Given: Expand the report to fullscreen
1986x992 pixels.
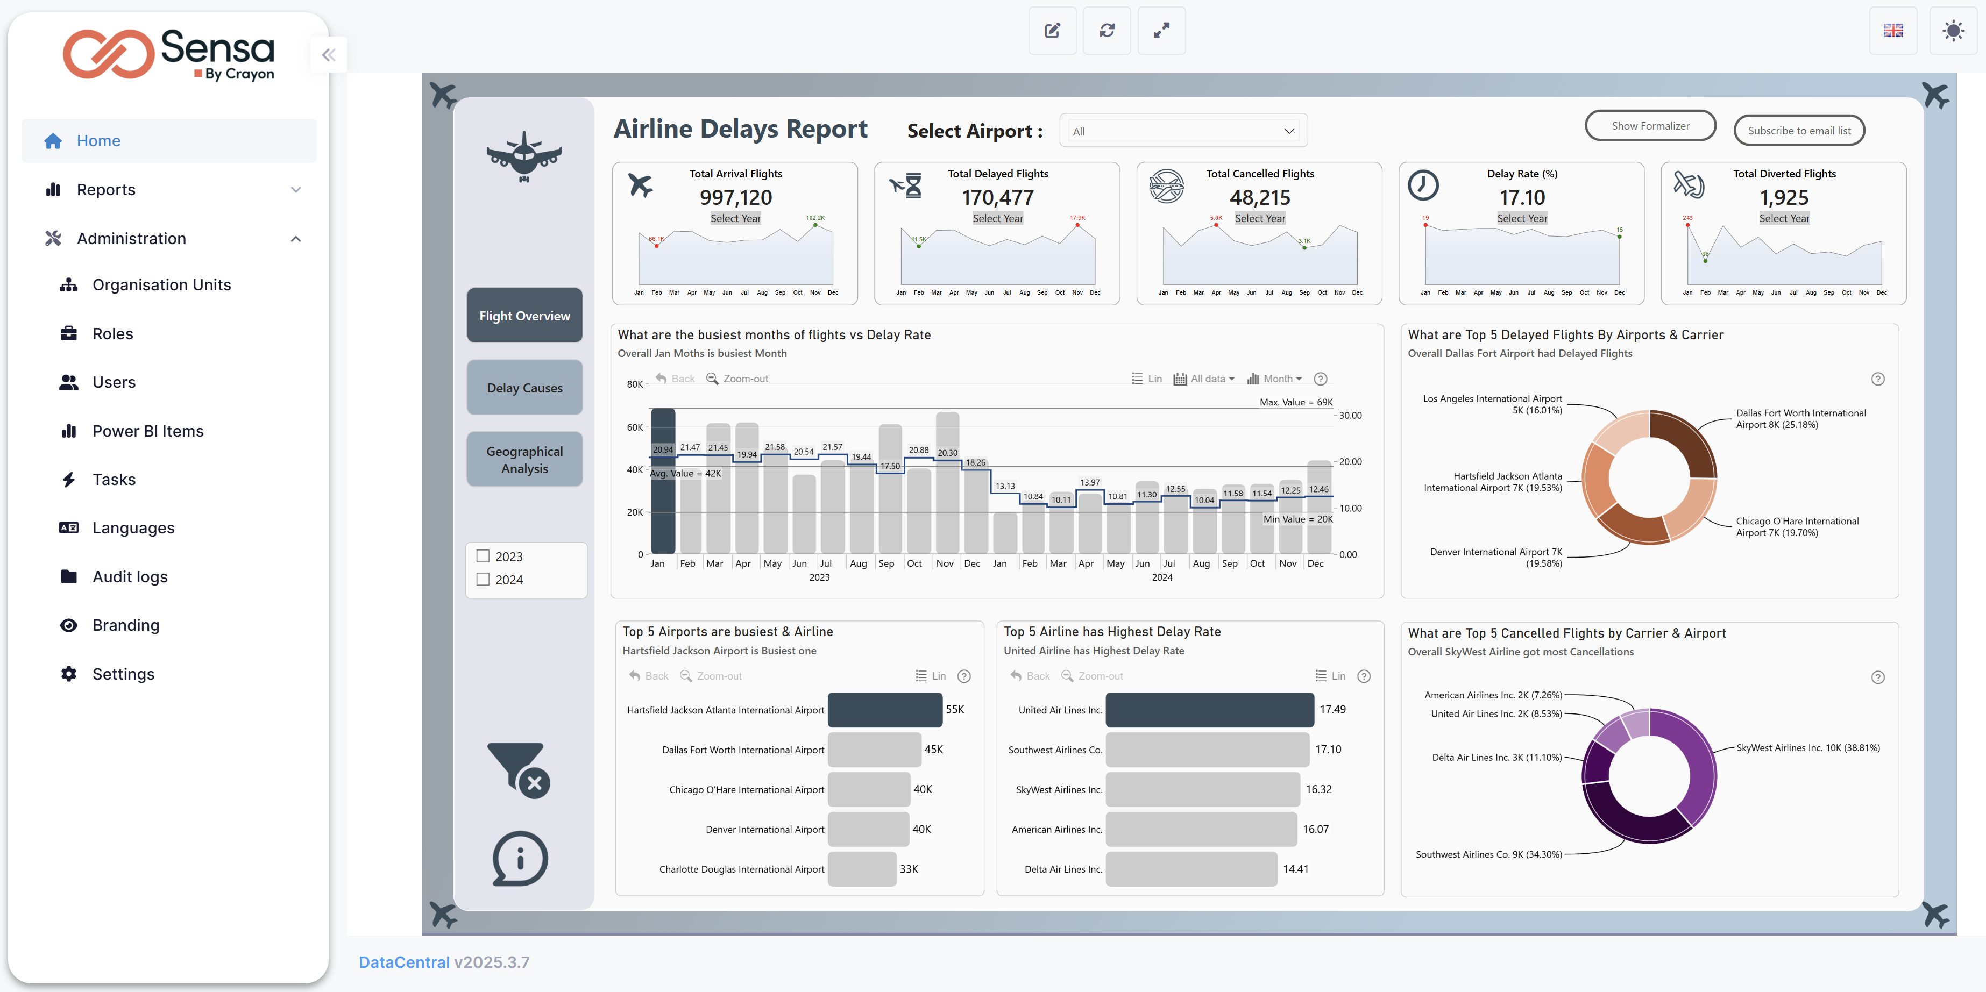Looking at the screenshot, I should click(x=1161, y=31).
